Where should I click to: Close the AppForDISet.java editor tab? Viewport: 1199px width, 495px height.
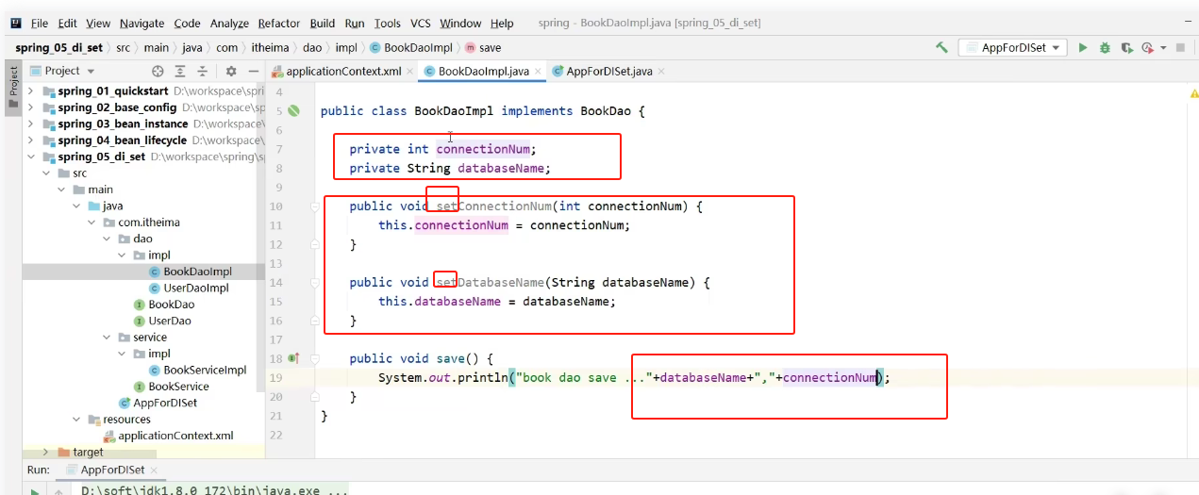661,72
